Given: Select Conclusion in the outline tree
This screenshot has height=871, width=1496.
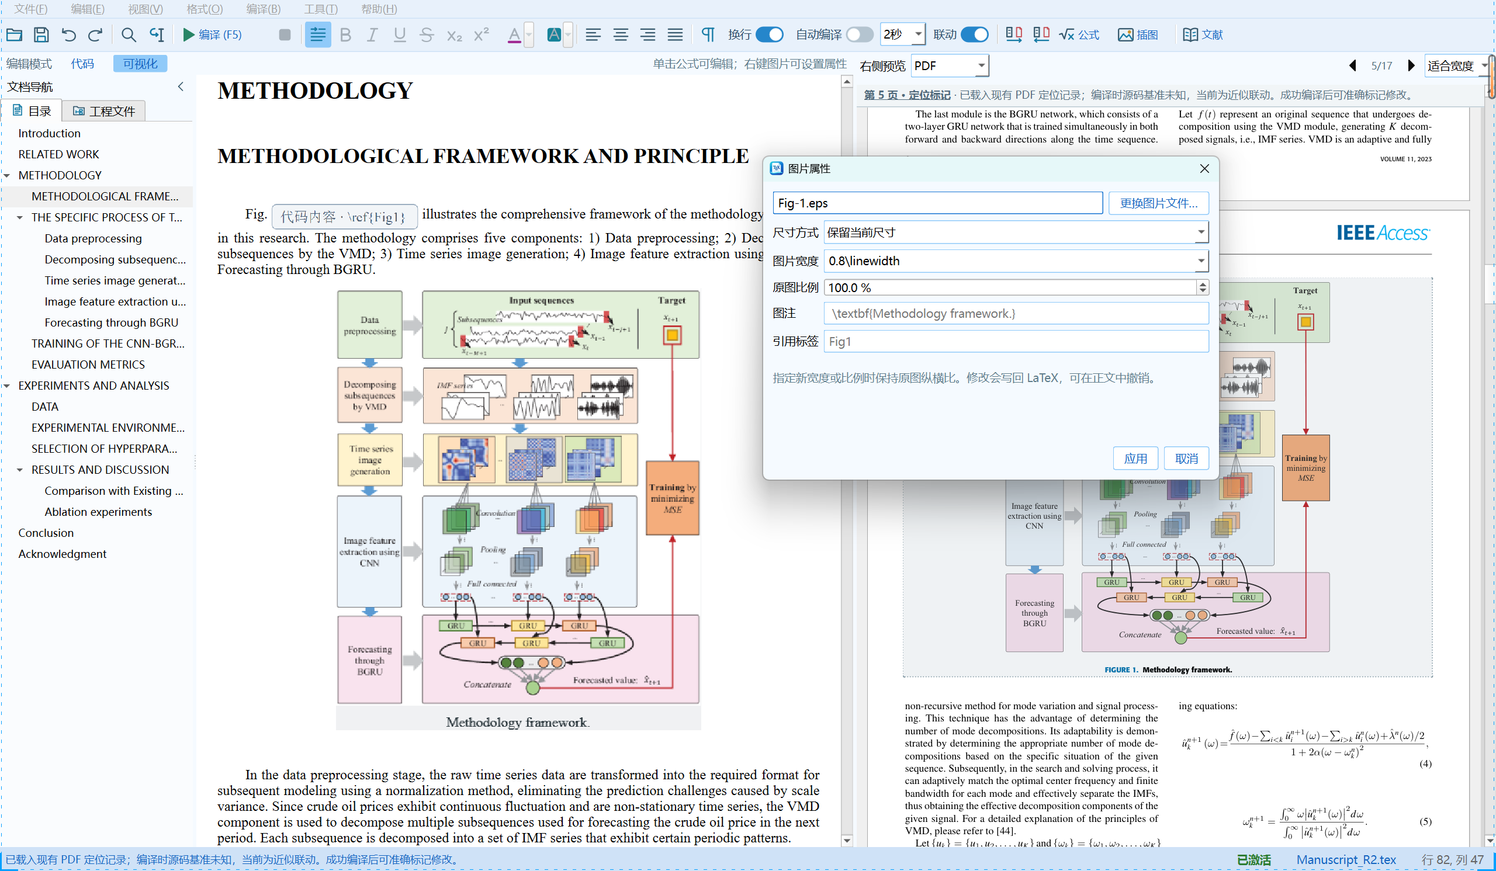Looking at the screenshot, I should tap(46, 533).
